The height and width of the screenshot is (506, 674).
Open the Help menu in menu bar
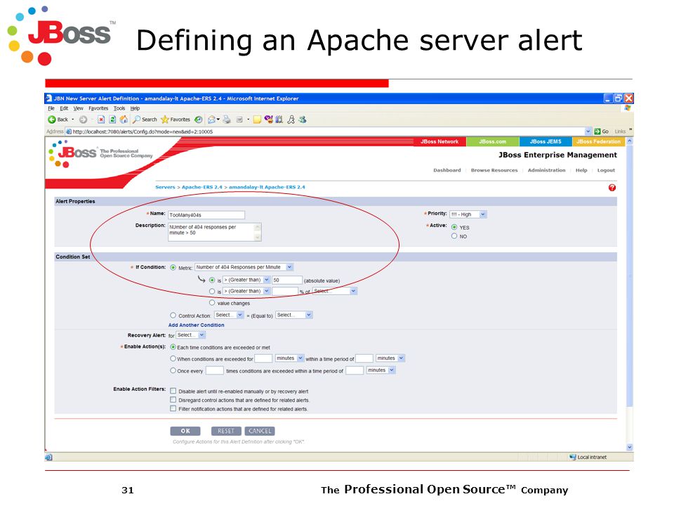tap(135, 108)
